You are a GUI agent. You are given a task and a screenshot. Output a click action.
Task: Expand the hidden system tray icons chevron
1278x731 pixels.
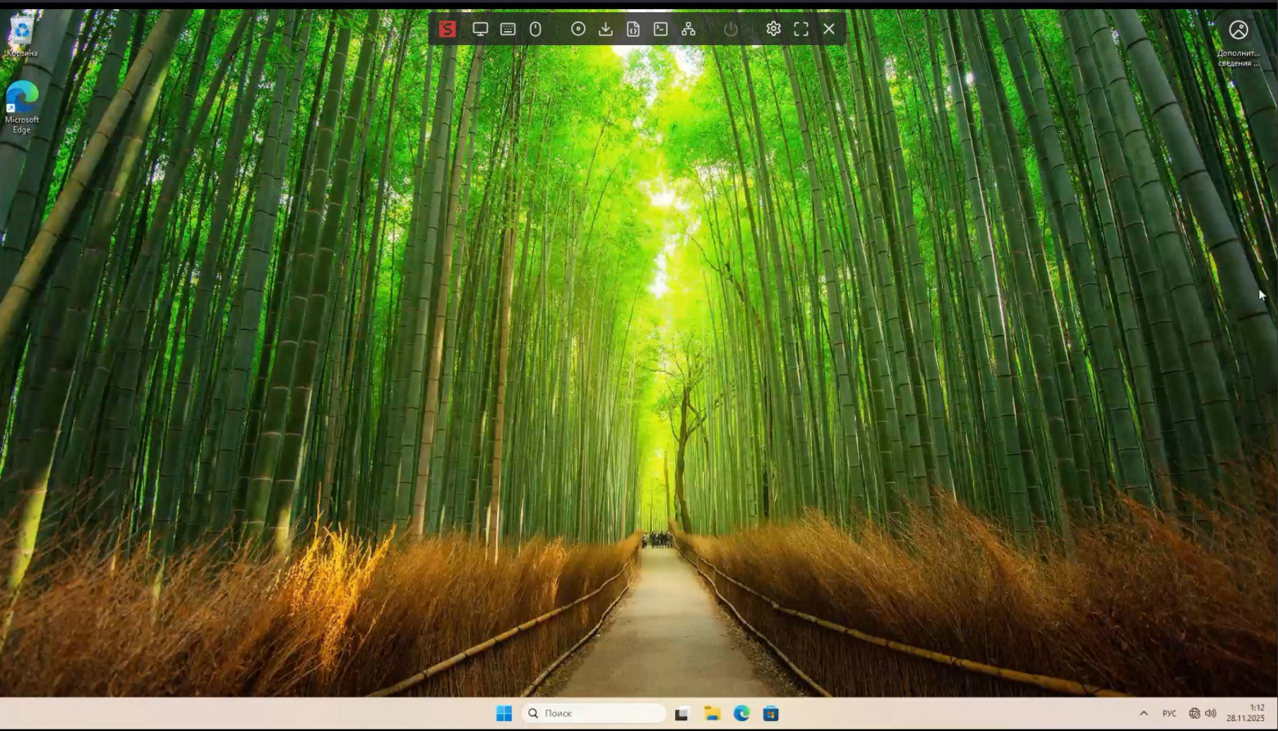(1144, 714)
